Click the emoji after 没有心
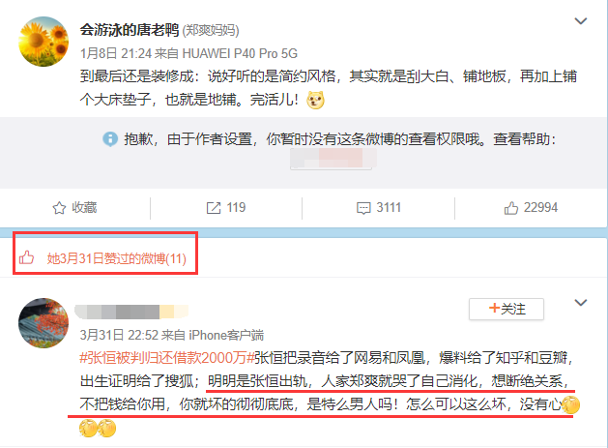 [x=570, y=404]
